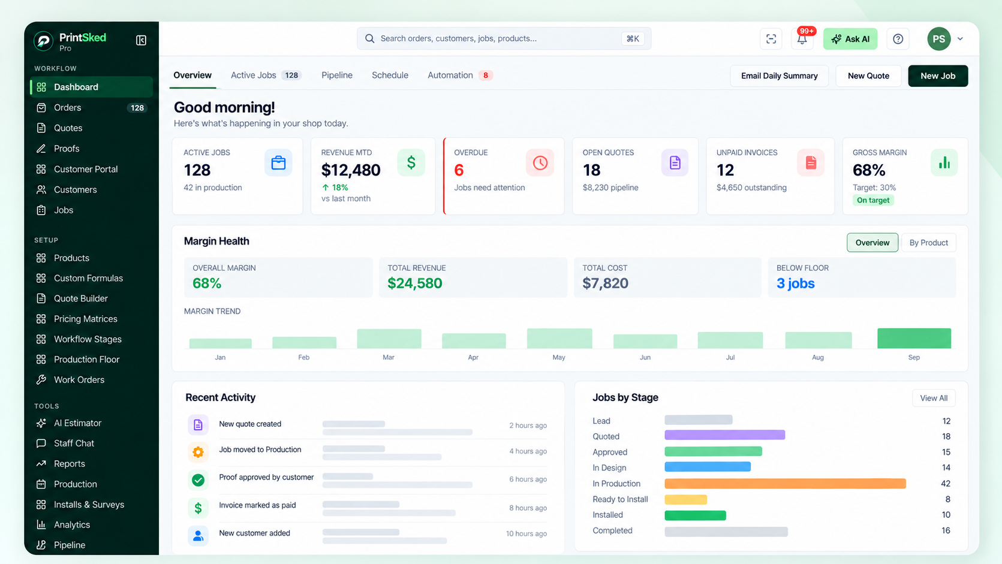Click the document icon on Open Quotes card
The height and width of the screenshot is (564, 1002).
click(675, 163)
